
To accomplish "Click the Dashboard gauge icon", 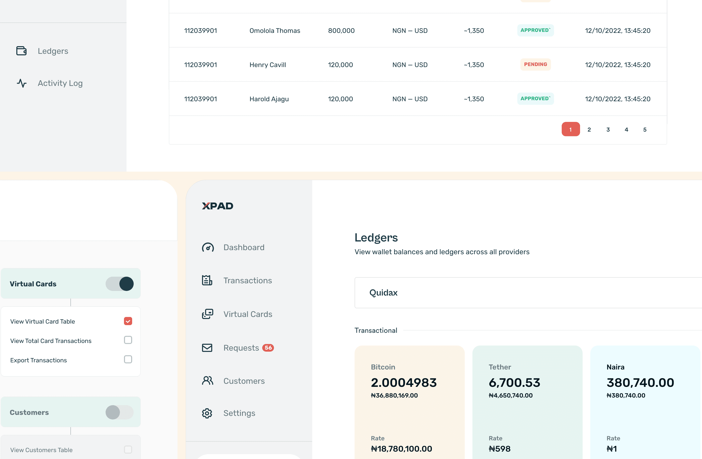I will (x=208, y=247).
